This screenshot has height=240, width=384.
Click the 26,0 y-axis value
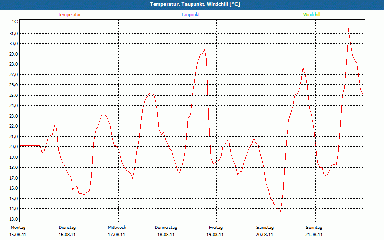14,85
